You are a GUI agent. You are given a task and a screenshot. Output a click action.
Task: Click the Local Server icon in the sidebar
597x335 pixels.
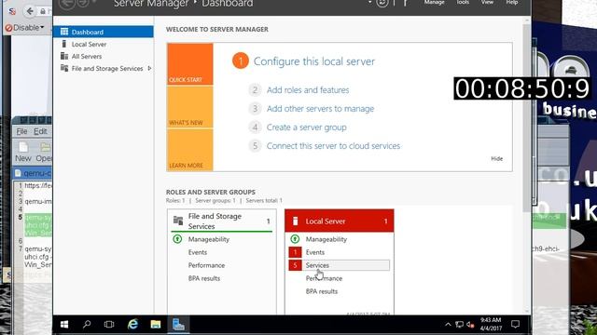click(x=64, y=44)
